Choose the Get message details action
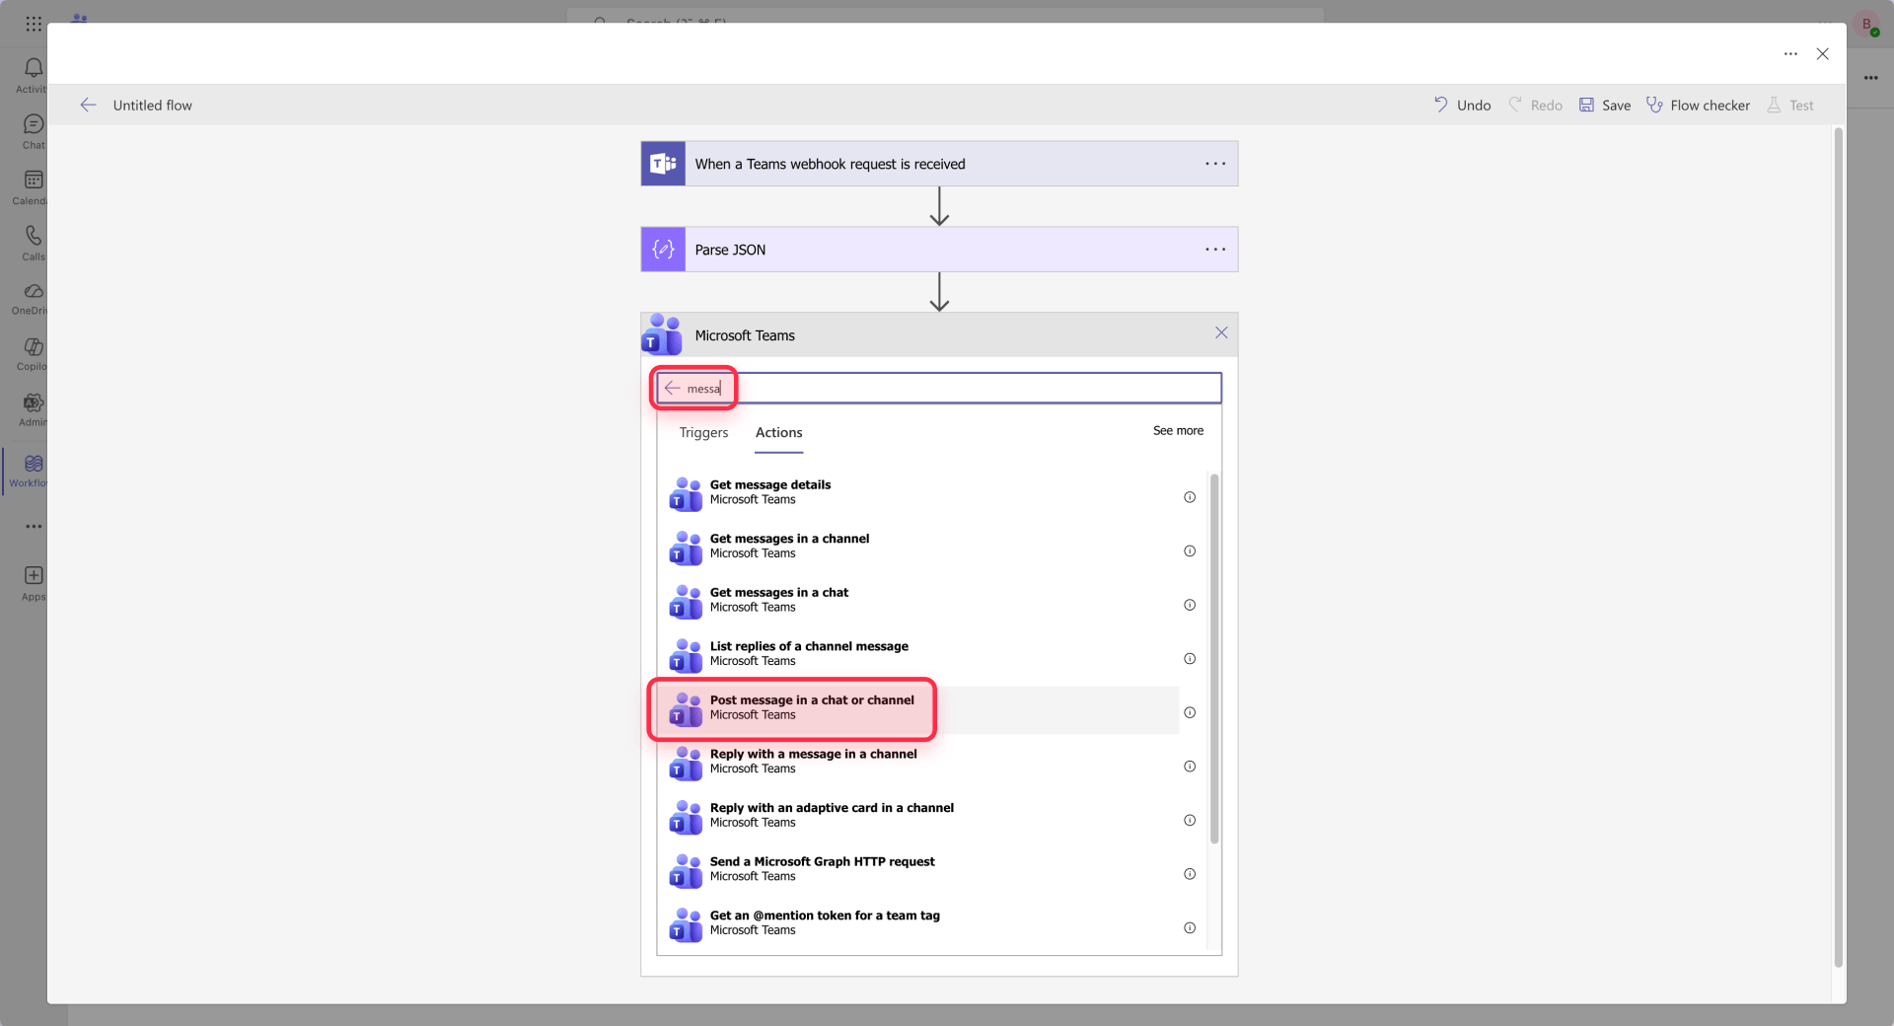Screen dimensions: 1894x1026 (922, 492)
